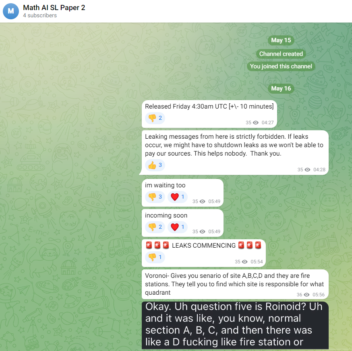This screenshot has height=351, width=352.
Task: Click views eye icon on Leaking messages post
Action: 307,170
